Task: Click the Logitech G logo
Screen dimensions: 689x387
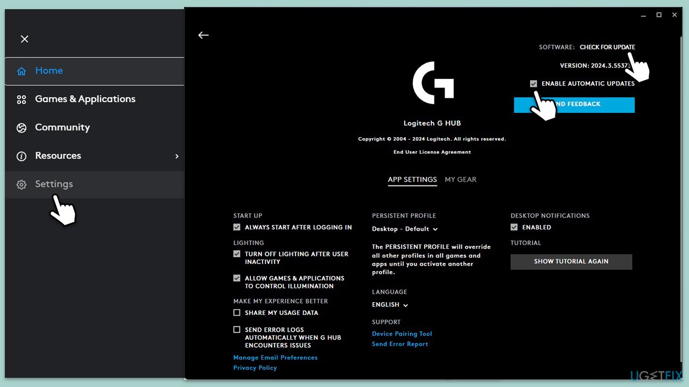Action: tap(433, 83)
